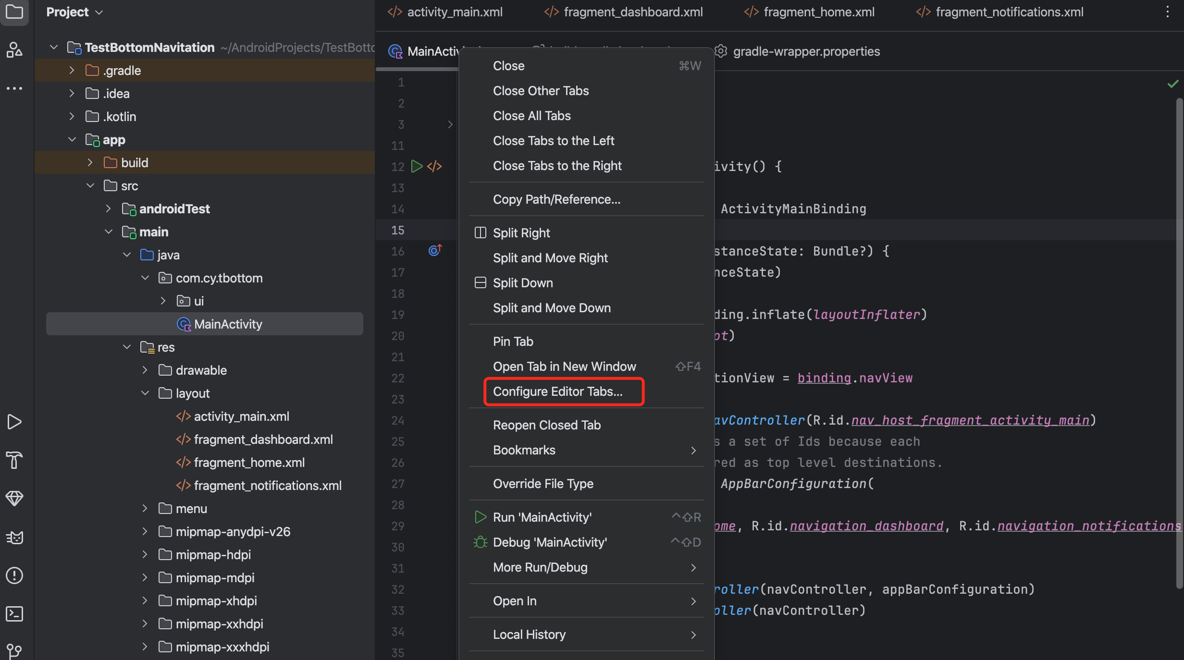
Task: Open the Logcat cat icon
Action: (14, 537)
